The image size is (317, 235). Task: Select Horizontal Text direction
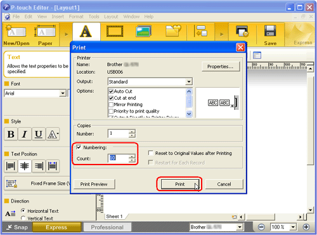point(23,211)
